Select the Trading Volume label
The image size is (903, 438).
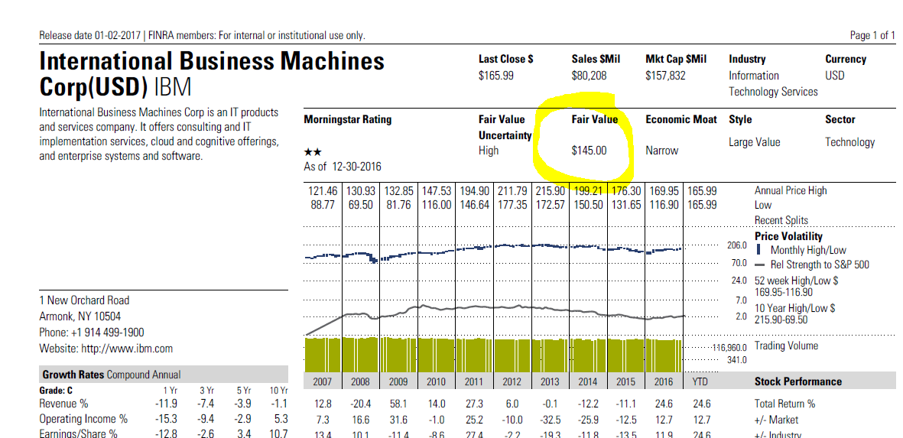[786, 346]
